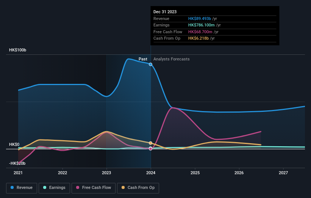Toggle the Earnings legend button
The width and height of the screenshot is (311, 198).
[54, 188]
